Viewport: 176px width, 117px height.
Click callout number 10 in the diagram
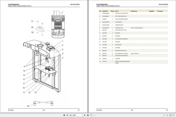click(24, 88)
